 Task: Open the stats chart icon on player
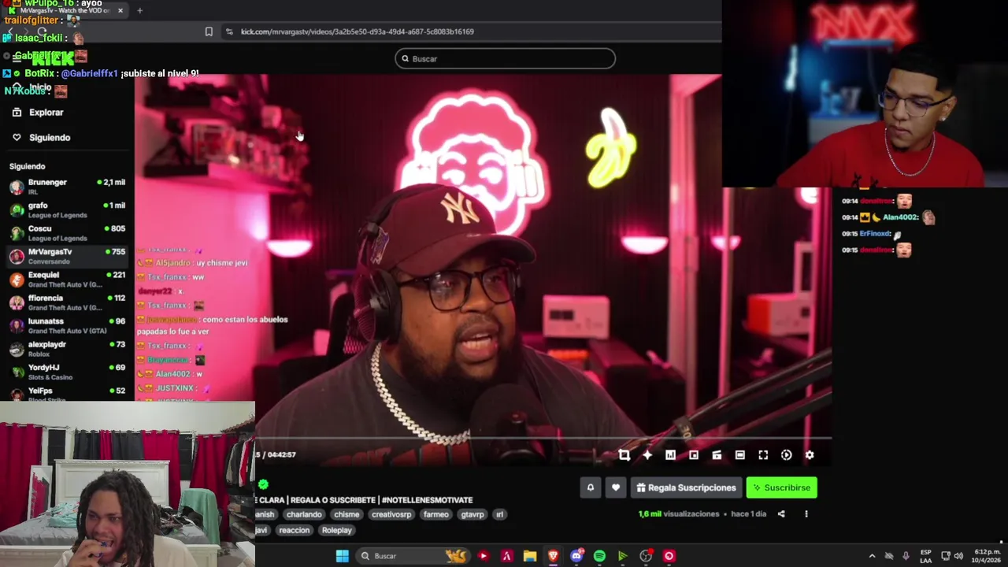(670, 455)
